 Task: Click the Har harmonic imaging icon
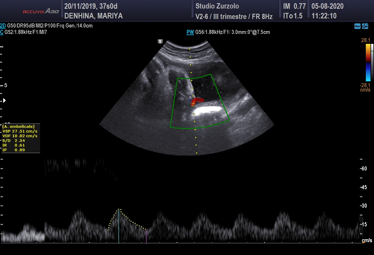357,26
